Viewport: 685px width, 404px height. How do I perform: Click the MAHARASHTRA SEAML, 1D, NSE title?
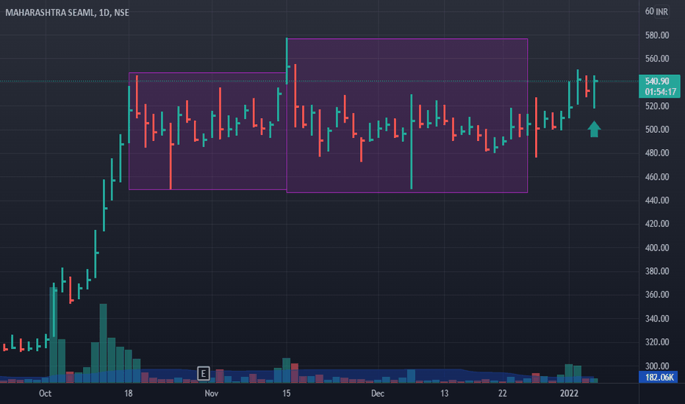click(x=68, y=12)
